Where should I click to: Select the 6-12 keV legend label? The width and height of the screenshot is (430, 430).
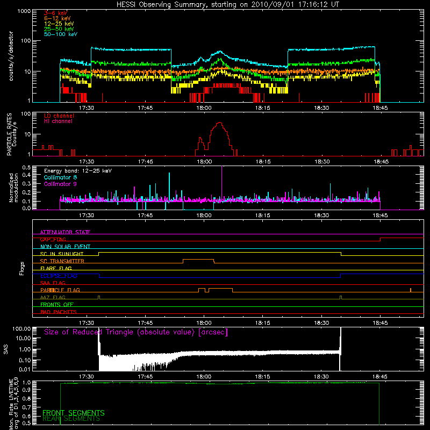pos(58,18)
